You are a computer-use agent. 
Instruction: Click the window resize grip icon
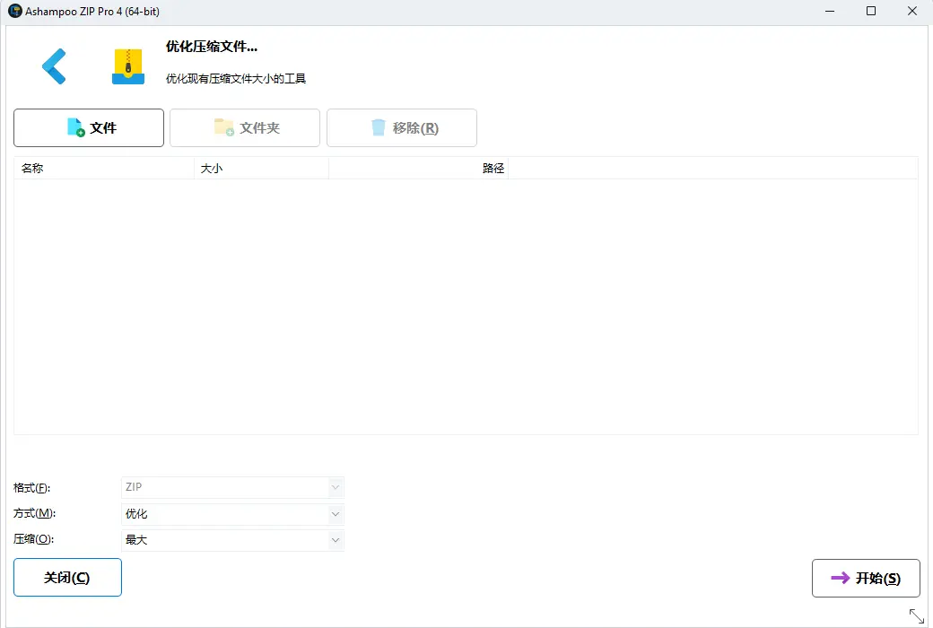(916, 616)
